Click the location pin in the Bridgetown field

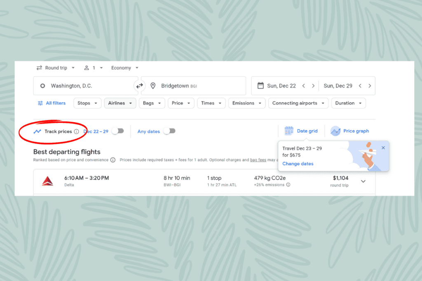(x=152, y=86)
